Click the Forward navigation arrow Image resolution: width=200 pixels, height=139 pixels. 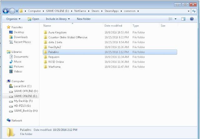point(12,11)
